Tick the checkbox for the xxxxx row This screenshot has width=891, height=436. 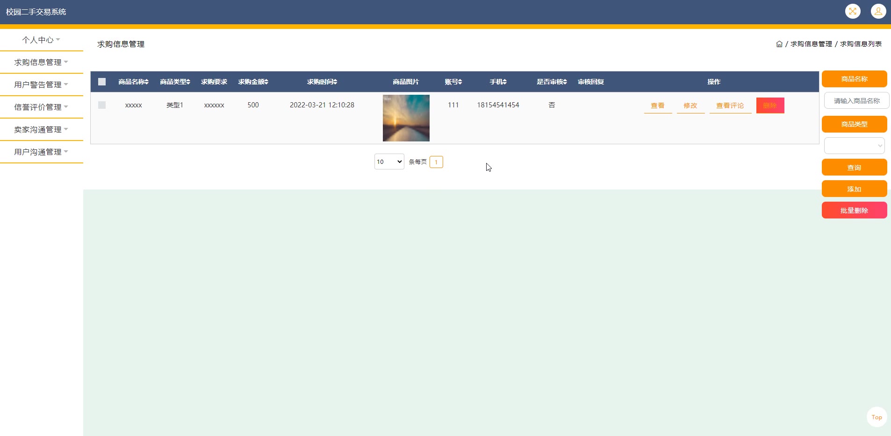click(102, 105)
